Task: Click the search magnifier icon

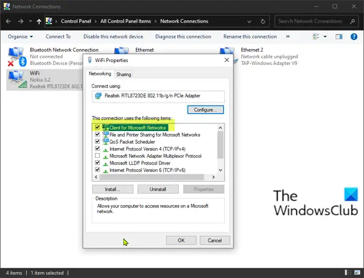Action: click(352, 21)
